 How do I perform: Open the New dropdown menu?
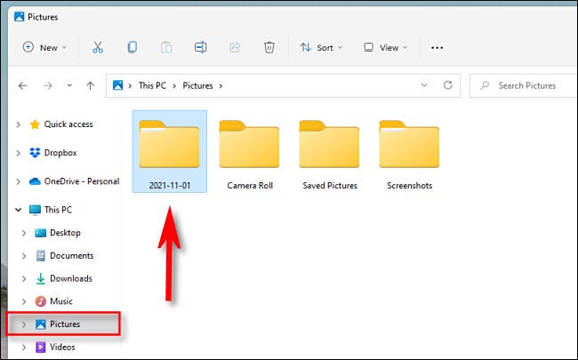pos(44,47)
